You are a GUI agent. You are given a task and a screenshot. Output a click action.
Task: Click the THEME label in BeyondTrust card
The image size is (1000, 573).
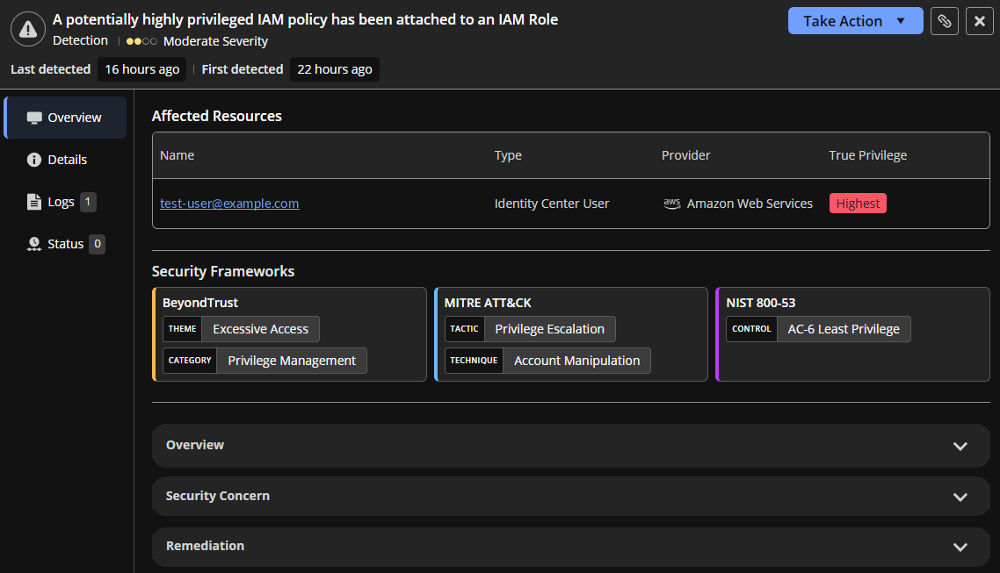pos(183,329)
